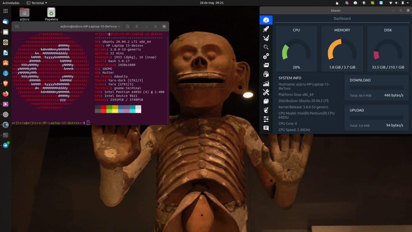Open the Helpers wrench and screwdriver icon

tap(266, 92)
